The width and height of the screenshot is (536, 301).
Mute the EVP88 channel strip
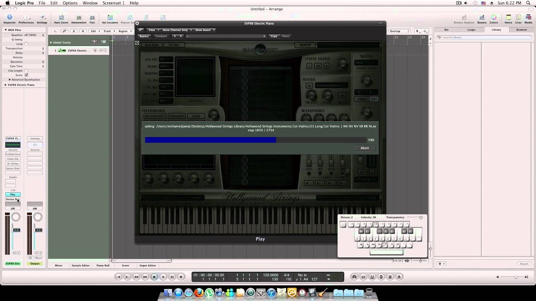14,253
